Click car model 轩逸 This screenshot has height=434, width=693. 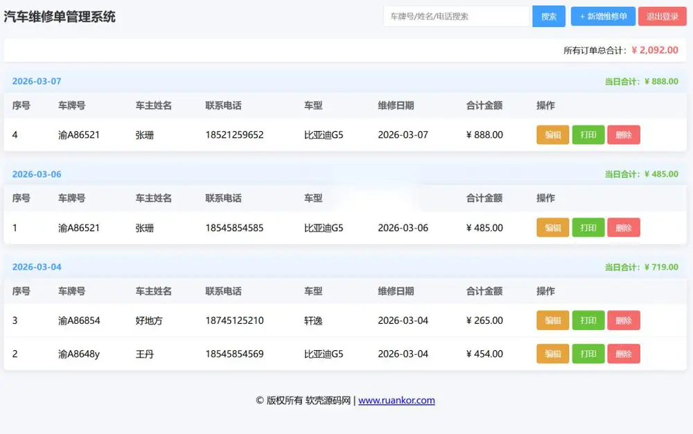tap(313, 321)
